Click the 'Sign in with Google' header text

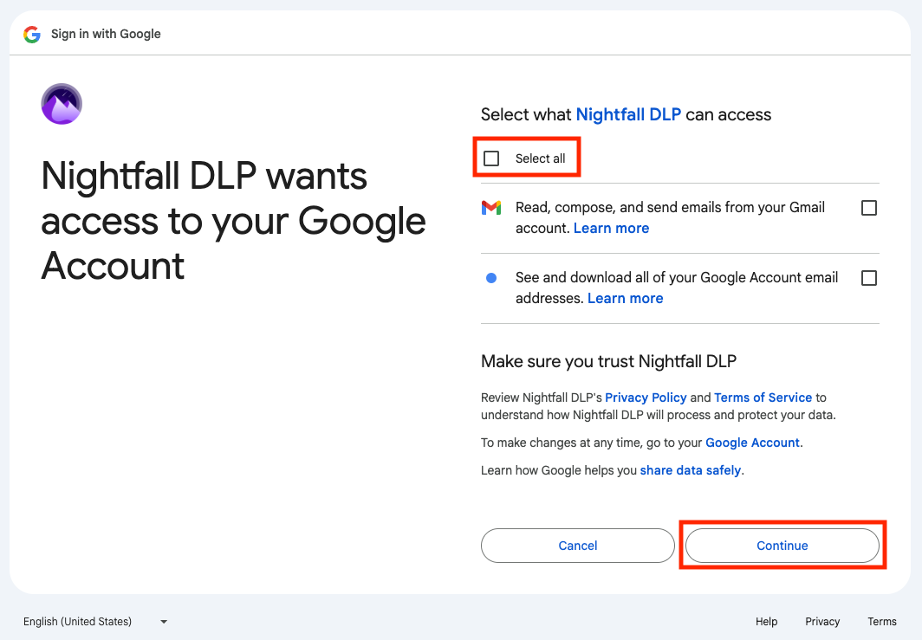click(x=106, y=34)
